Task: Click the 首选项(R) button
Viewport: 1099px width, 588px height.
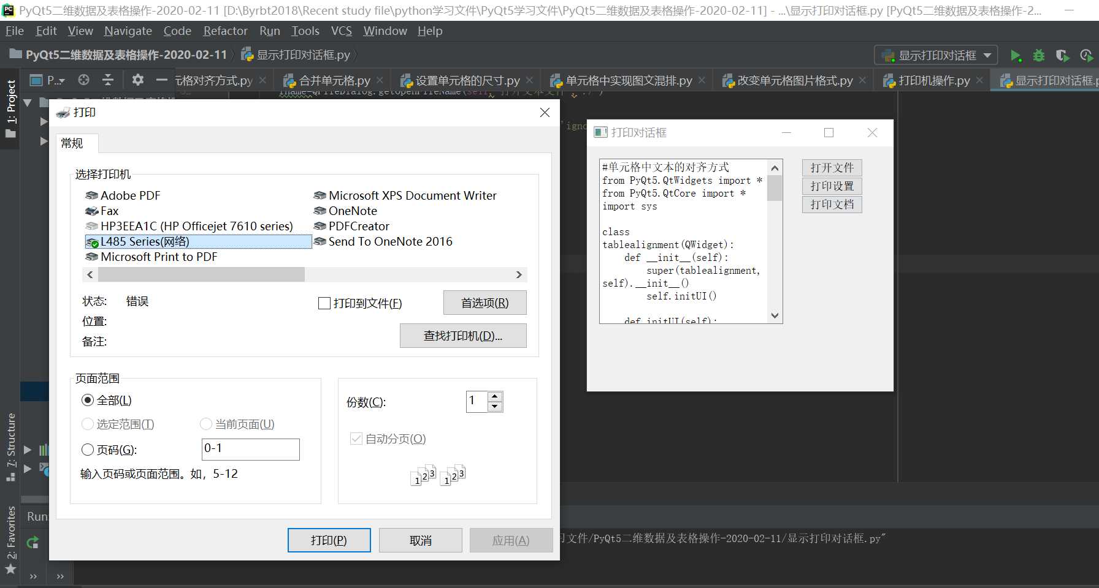Action: click(x=484, y=303)
